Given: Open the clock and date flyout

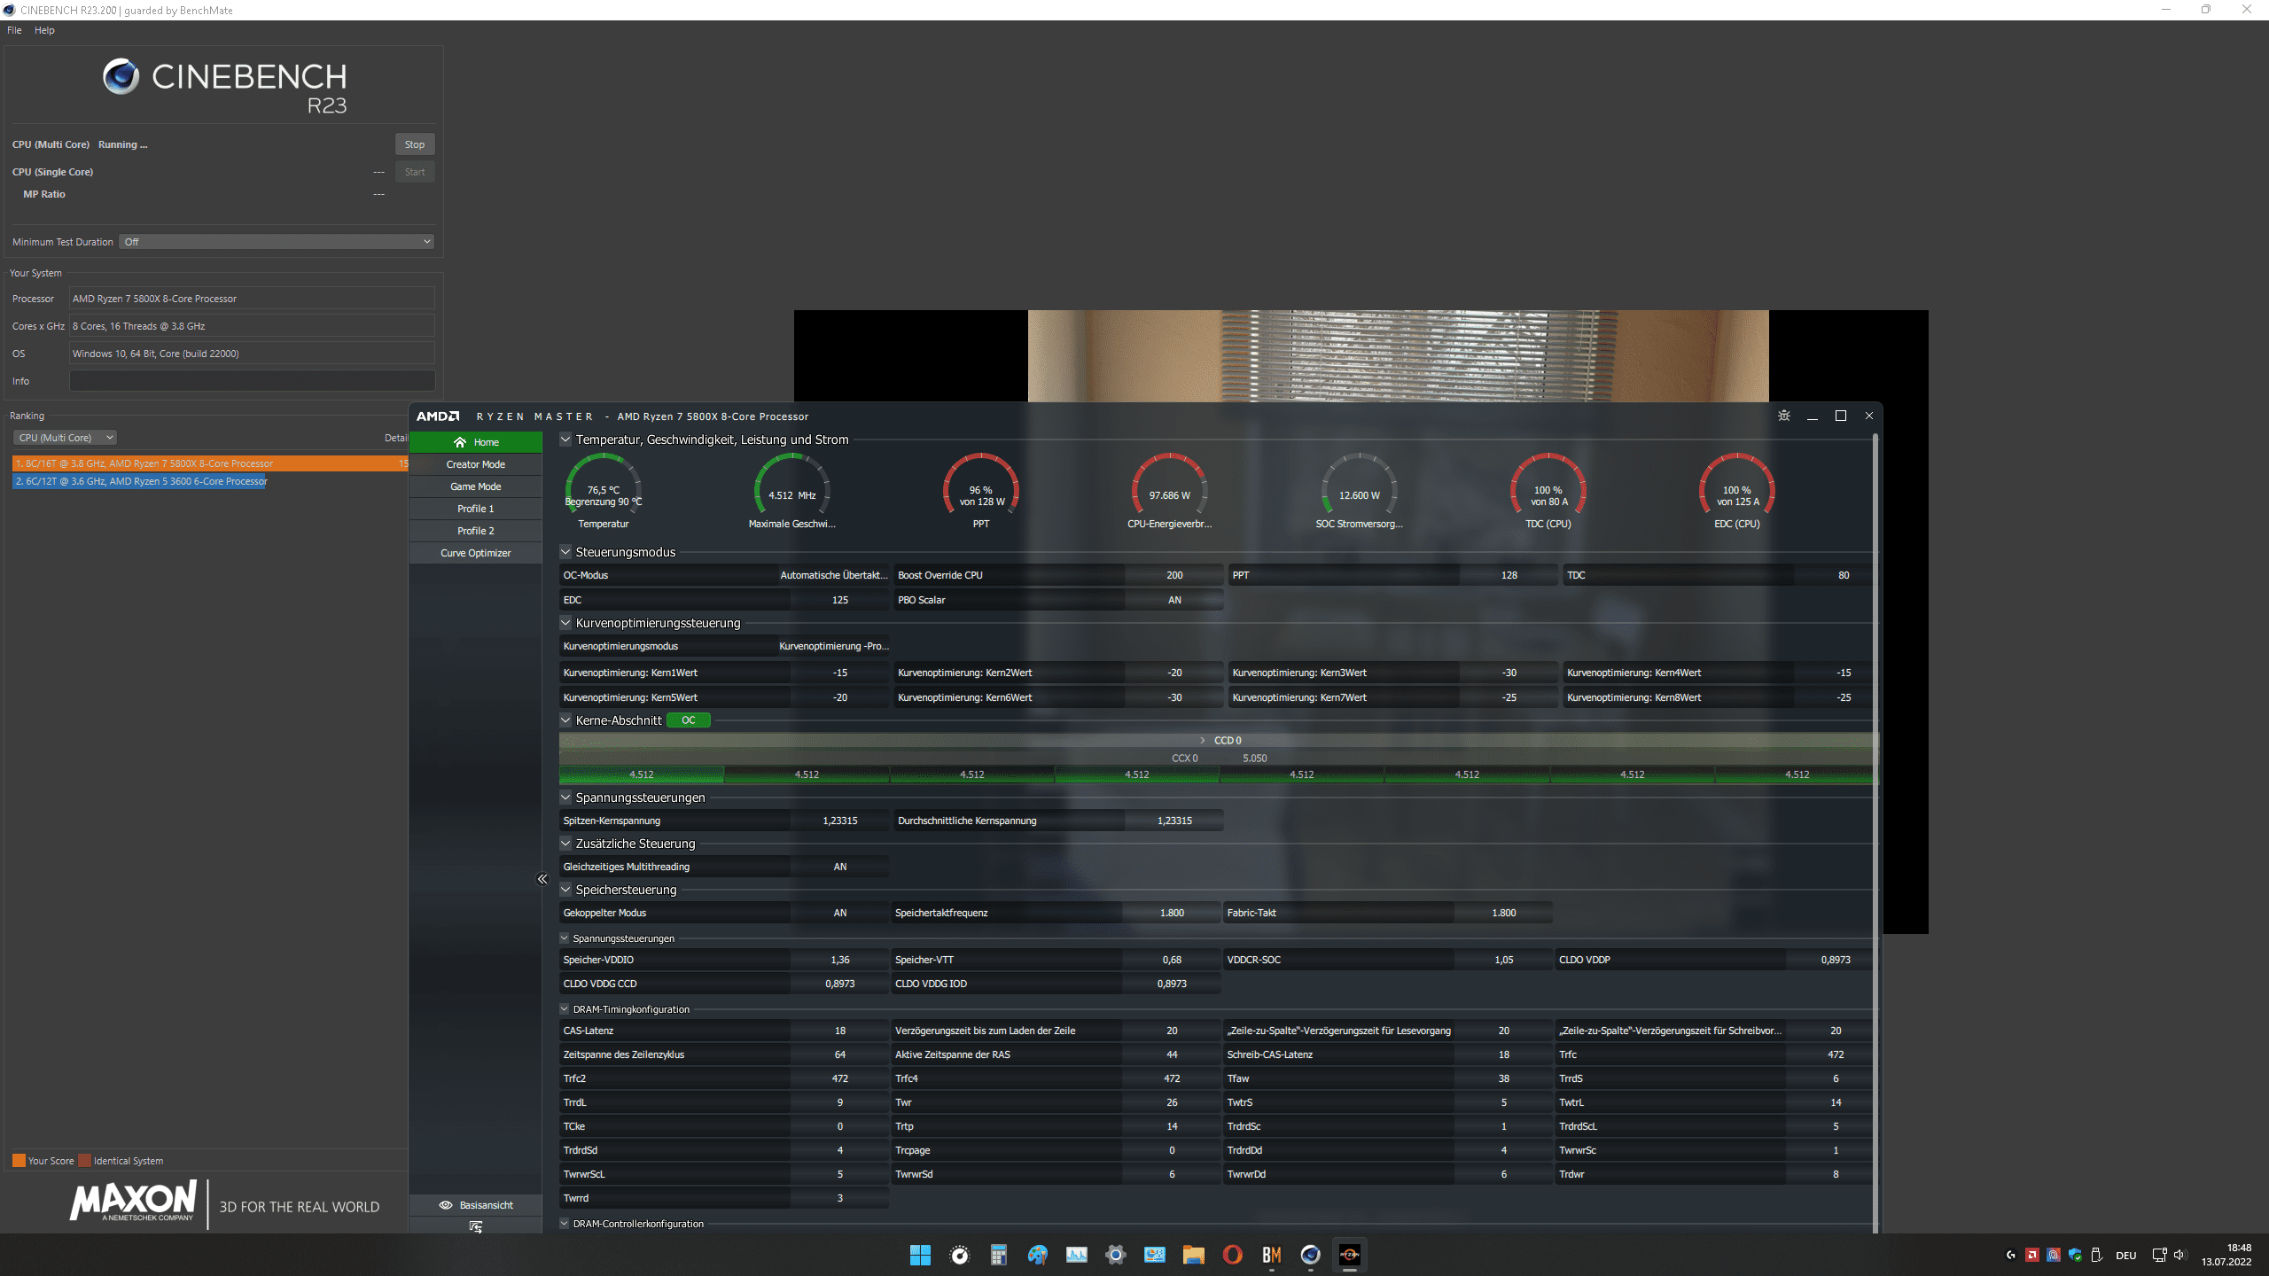Looking at the screenshot, I should (2226, 1255).
